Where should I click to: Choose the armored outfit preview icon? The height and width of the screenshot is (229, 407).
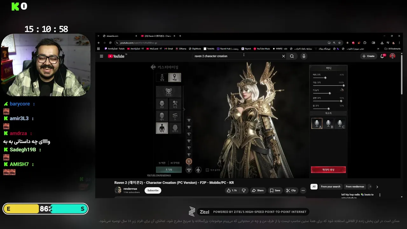pyautogui.click(x=189, y=170)
